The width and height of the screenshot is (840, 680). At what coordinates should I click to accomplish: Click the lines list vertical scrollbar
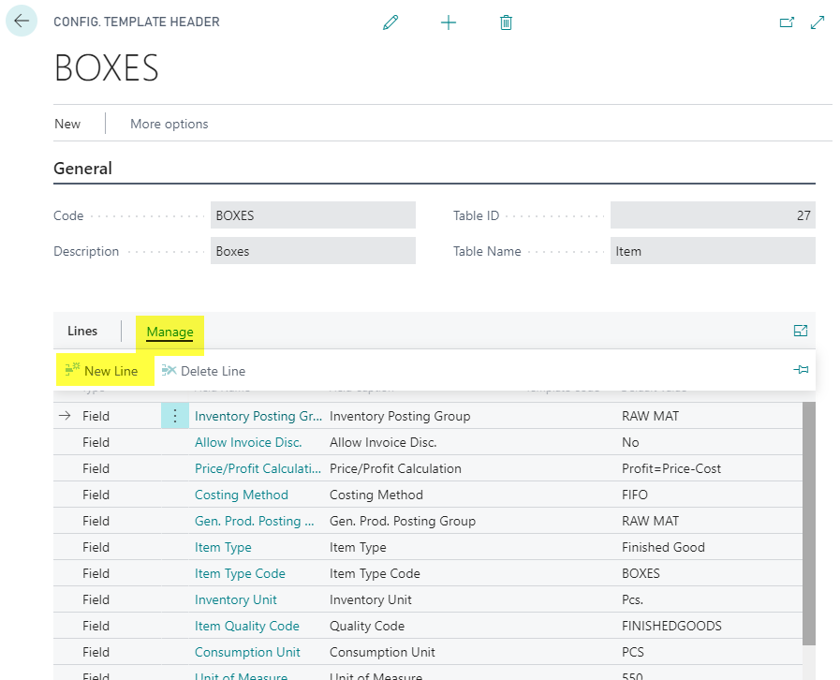[x=809, y=524]
